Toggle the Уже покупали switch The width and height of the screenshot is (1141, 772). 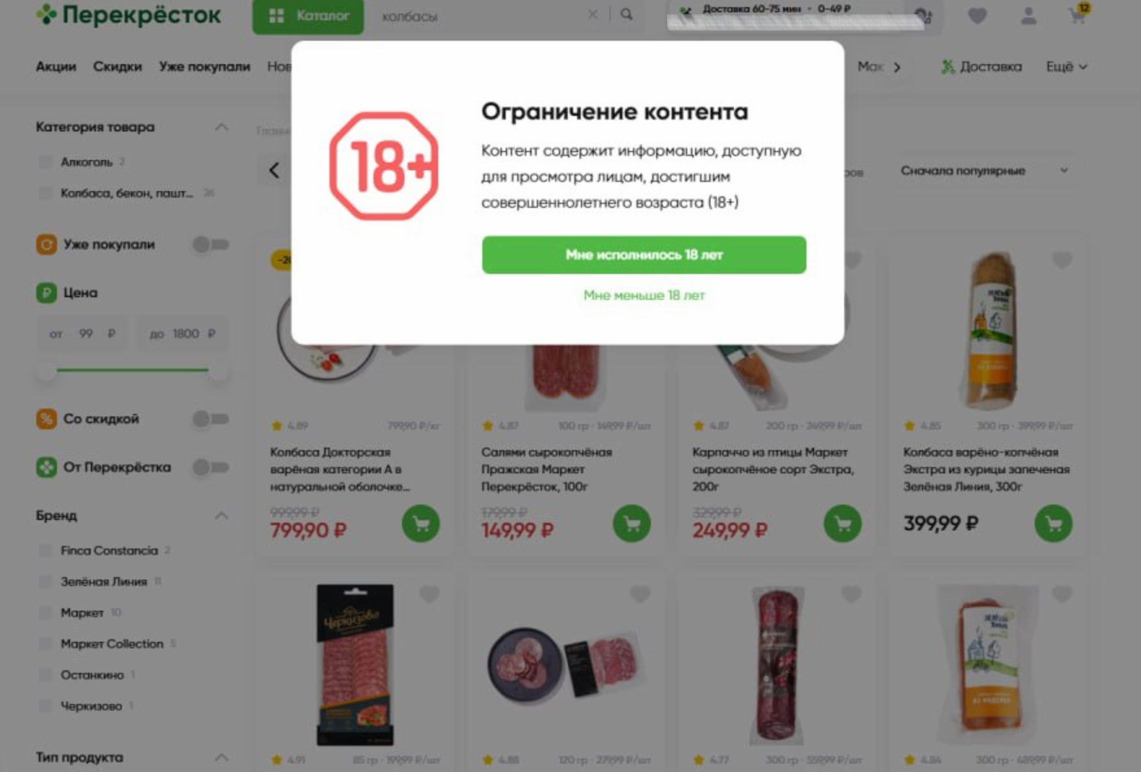tap(211, 244)
